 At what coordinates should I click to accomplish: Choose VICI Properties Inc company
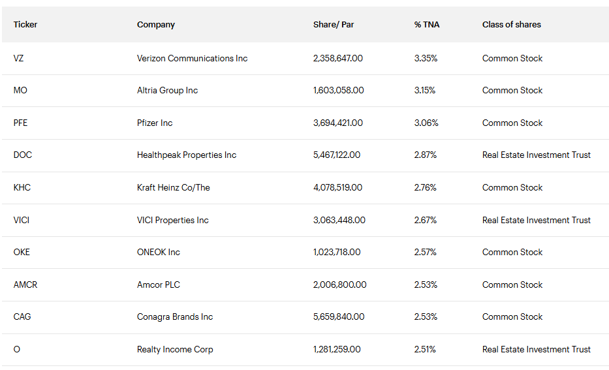(173, 220)
